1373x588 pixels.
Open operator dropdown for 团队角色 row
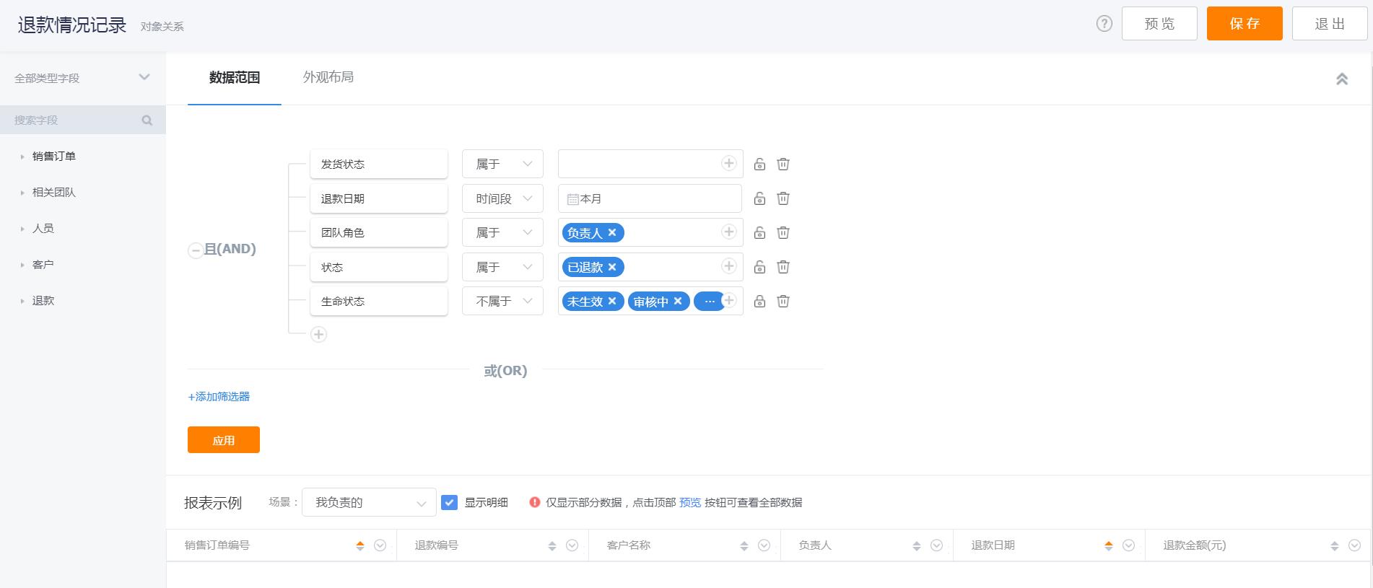[x=502, y=233]
